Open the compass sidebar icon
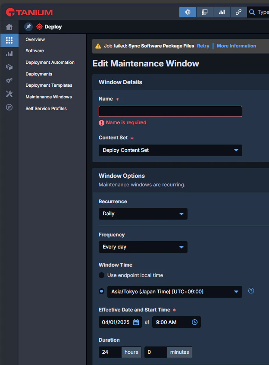269x365 pixels. 9,107
